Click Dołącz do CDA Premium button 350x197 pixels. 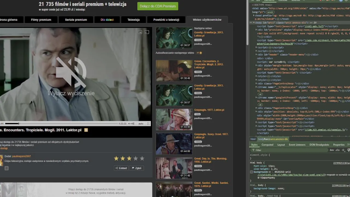pyautogui.click(x=158, y=6)
